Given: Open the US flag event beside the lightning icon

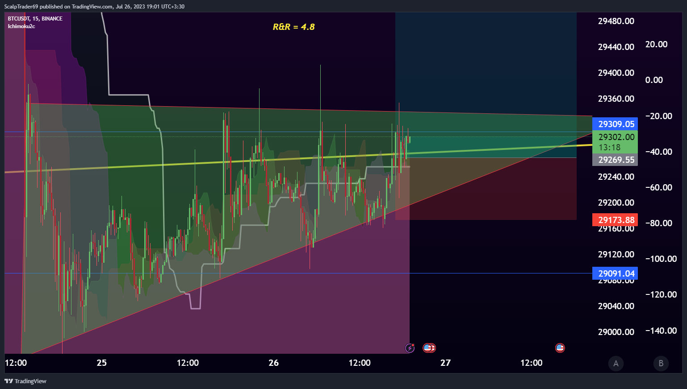Looking at the screenshot, I should (429, 348).
